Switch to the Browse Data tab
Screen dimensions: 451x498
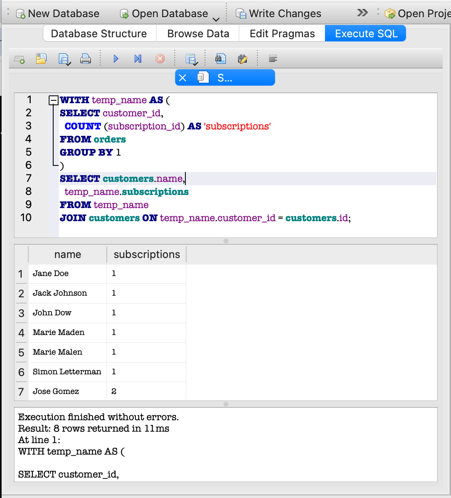tap(198, 34)
